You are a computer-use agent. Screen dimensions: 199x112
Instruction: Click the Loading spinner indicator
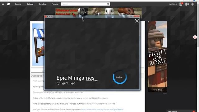pyautogui.click(x=120, y=77)
